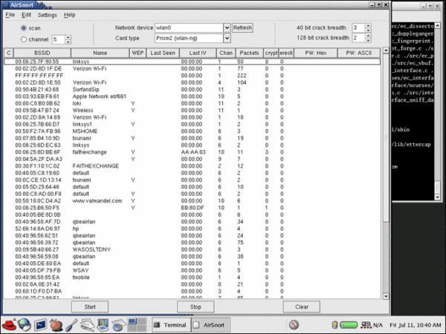Select the FF:FF:FF:FF:FF:FF broadcast row
Viewport: 446px width, 334px height.
(x=192, y=76)
